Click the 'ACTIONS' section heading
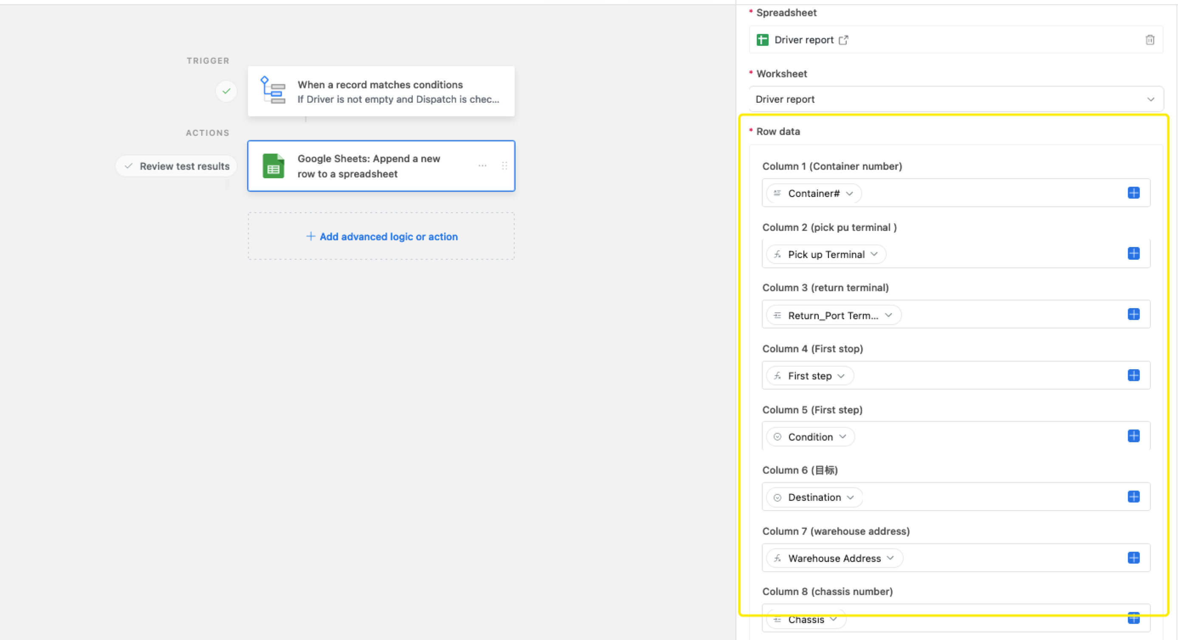 click(207, 133)
